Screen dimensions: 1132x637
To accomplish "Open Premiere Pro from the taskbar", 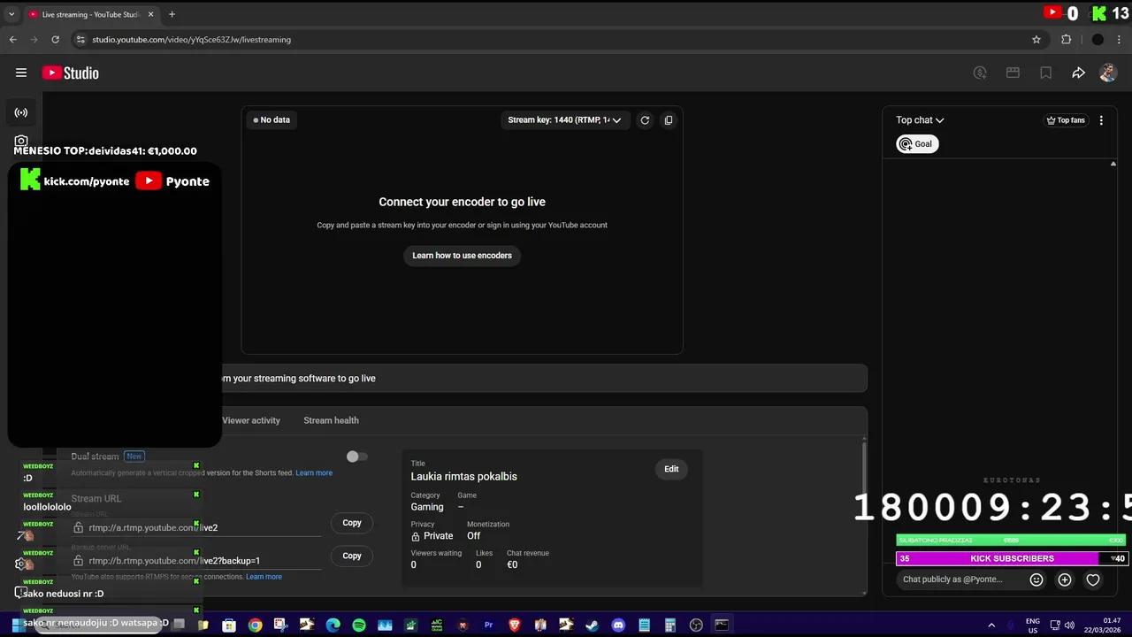I will [x=488, y=625].
